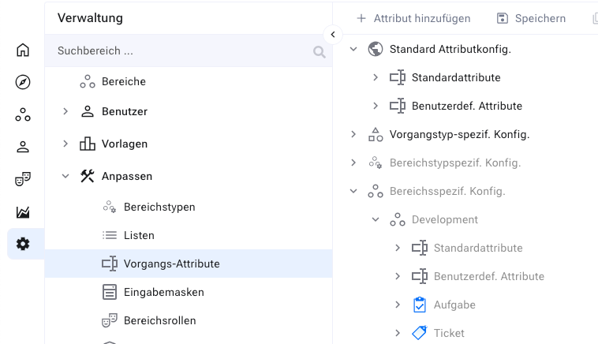
Task: Open the areas icon in left rail
Action: [x=23, y=115]
